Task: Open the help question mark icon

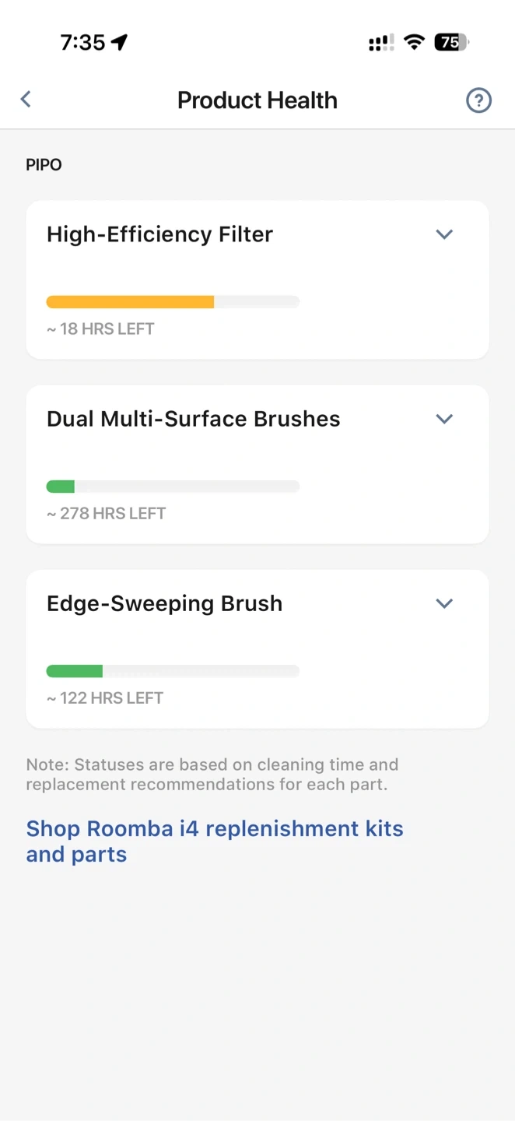Action: click(478, 100)
